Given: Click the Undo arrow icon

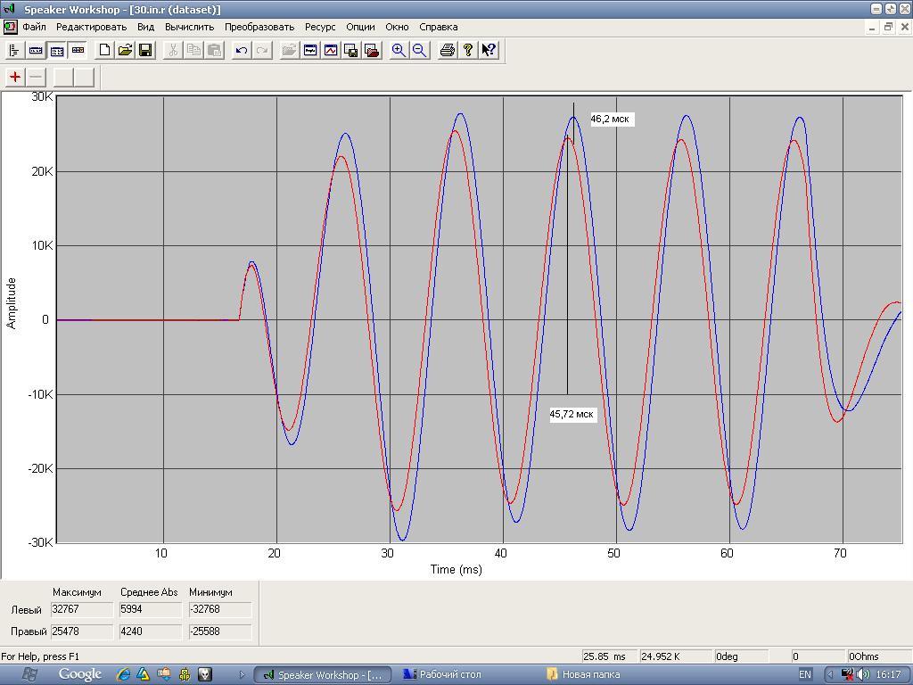Looking at the screenshot, I should 241,51.
